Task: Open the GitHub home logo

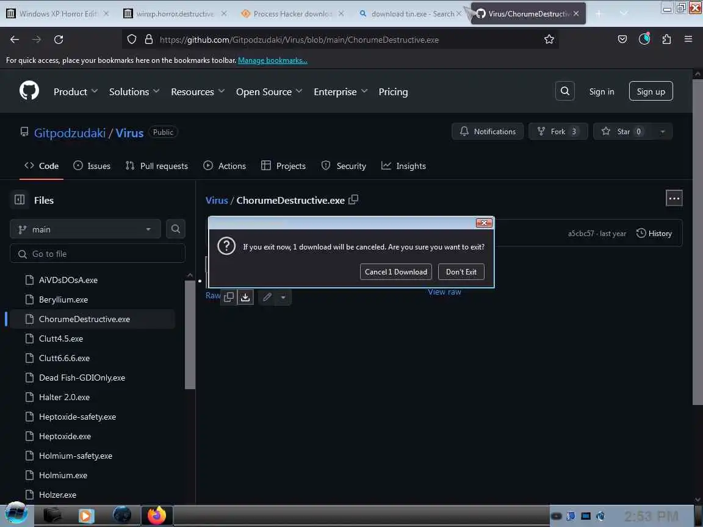Action: [29, 91]
